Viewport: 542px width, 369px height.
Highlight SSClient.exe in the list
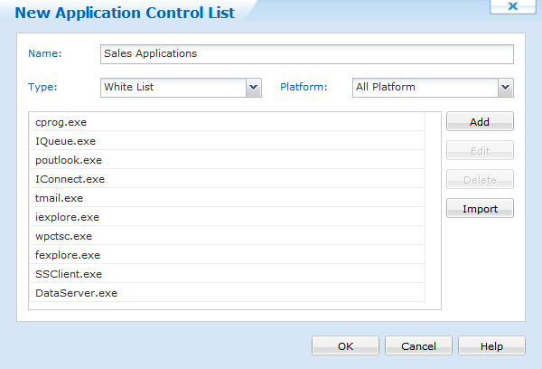click(227, 274)
